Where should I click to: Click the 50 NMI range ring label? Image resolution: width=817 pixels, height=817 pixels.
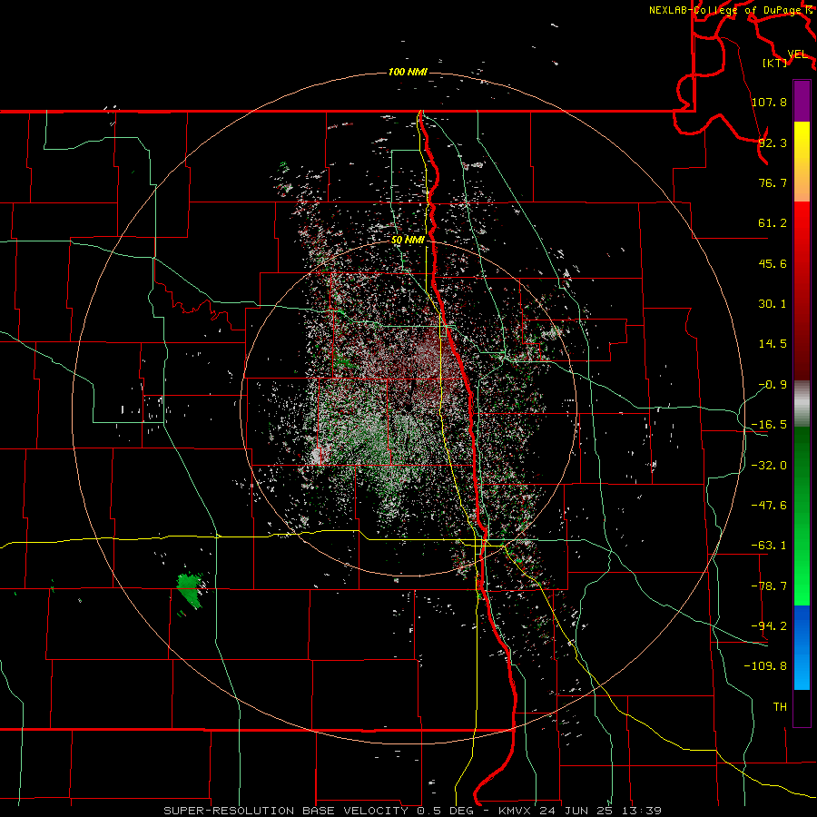(x=408, y=241)
